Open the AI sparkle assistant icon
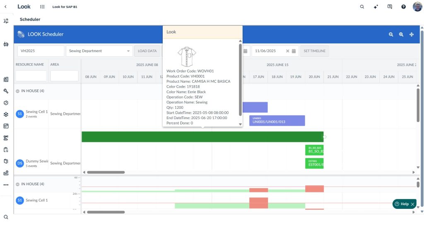Viewport: 424px width, 225px height. coord(376,7)
